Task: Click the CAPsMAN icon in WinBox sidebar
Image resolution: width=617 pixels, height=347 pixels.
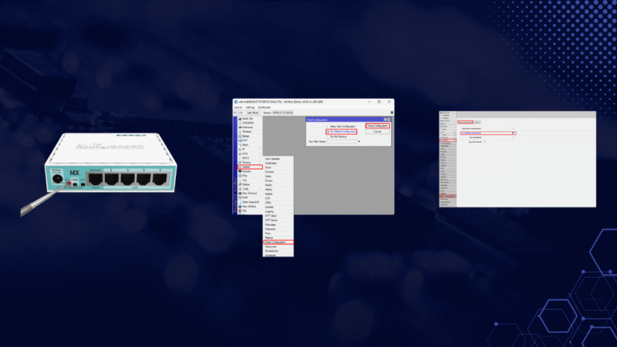Action: pyautogui.click(x=240, y=123)
